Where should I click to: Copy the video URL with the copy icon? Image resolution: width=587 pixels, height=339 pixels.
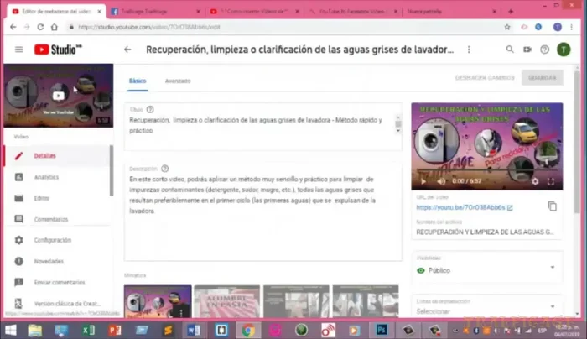point(552,206)
